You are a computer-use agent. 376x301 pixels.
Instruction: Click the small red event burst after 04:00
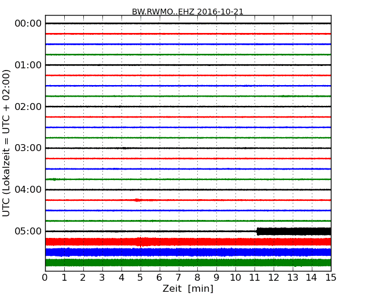138,200
